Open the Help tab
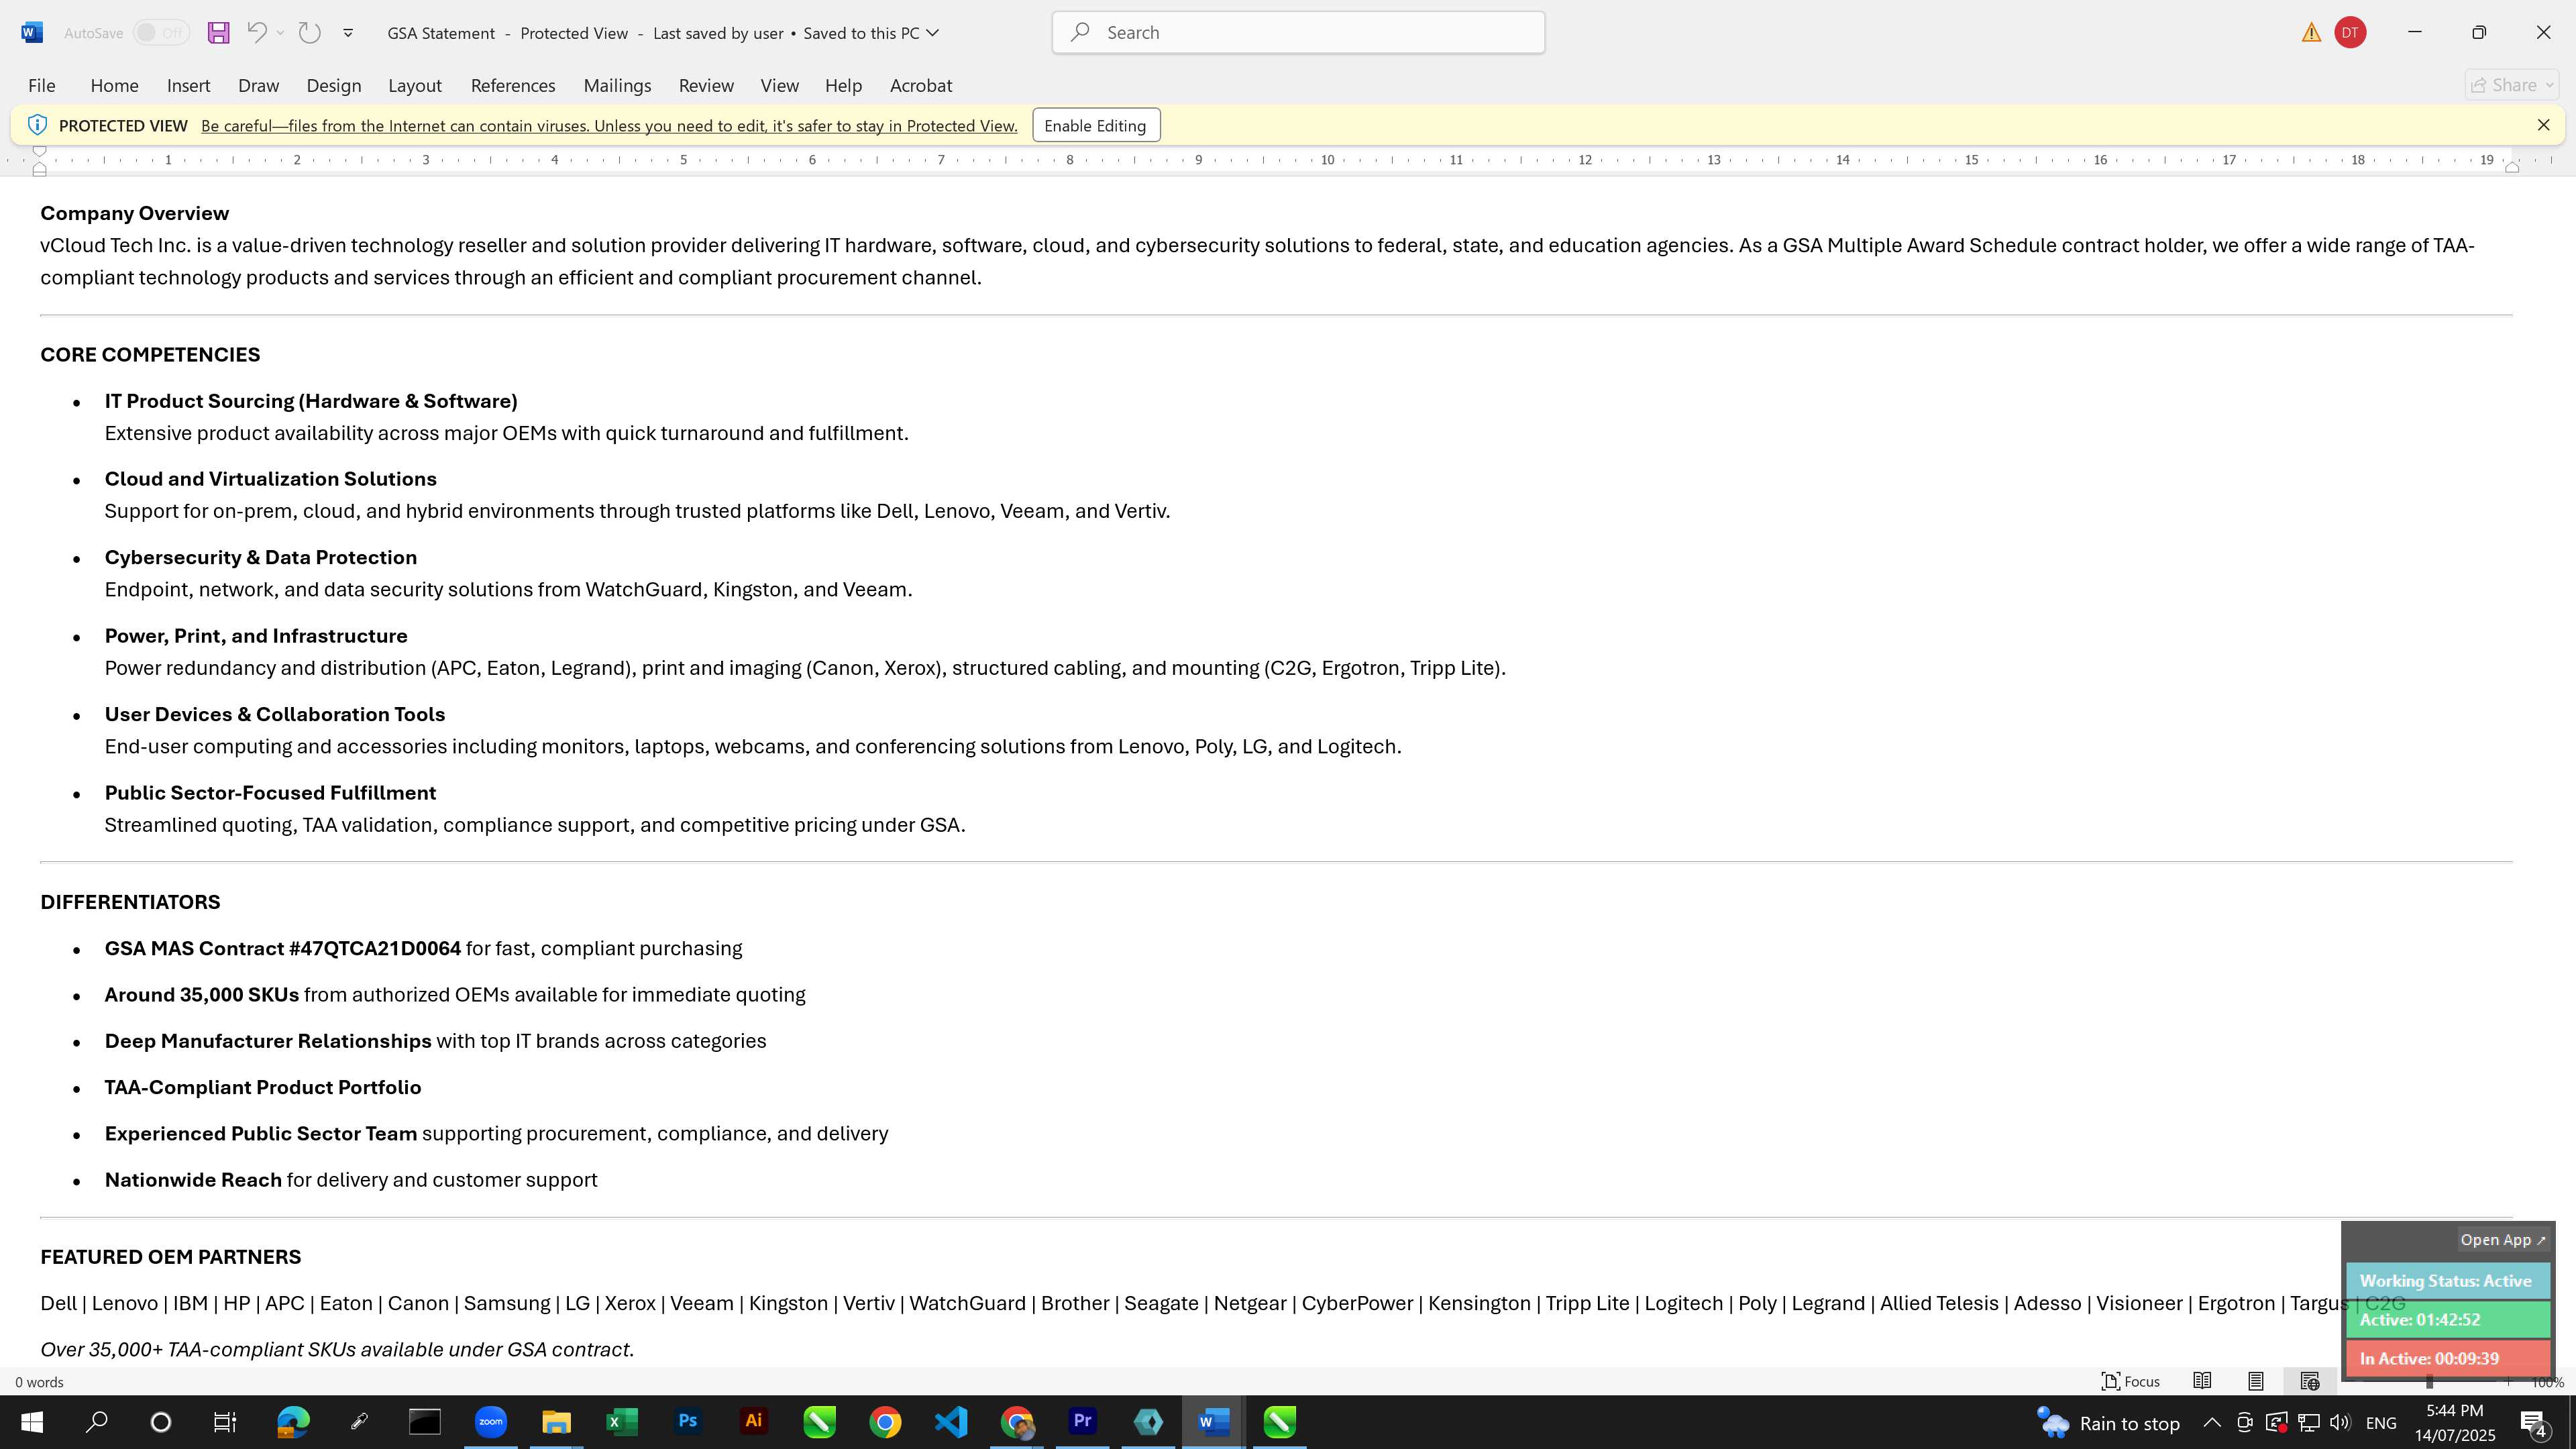Viewport: 2576px width, 1449px height. pyautogui.click(x=843, y=85)
